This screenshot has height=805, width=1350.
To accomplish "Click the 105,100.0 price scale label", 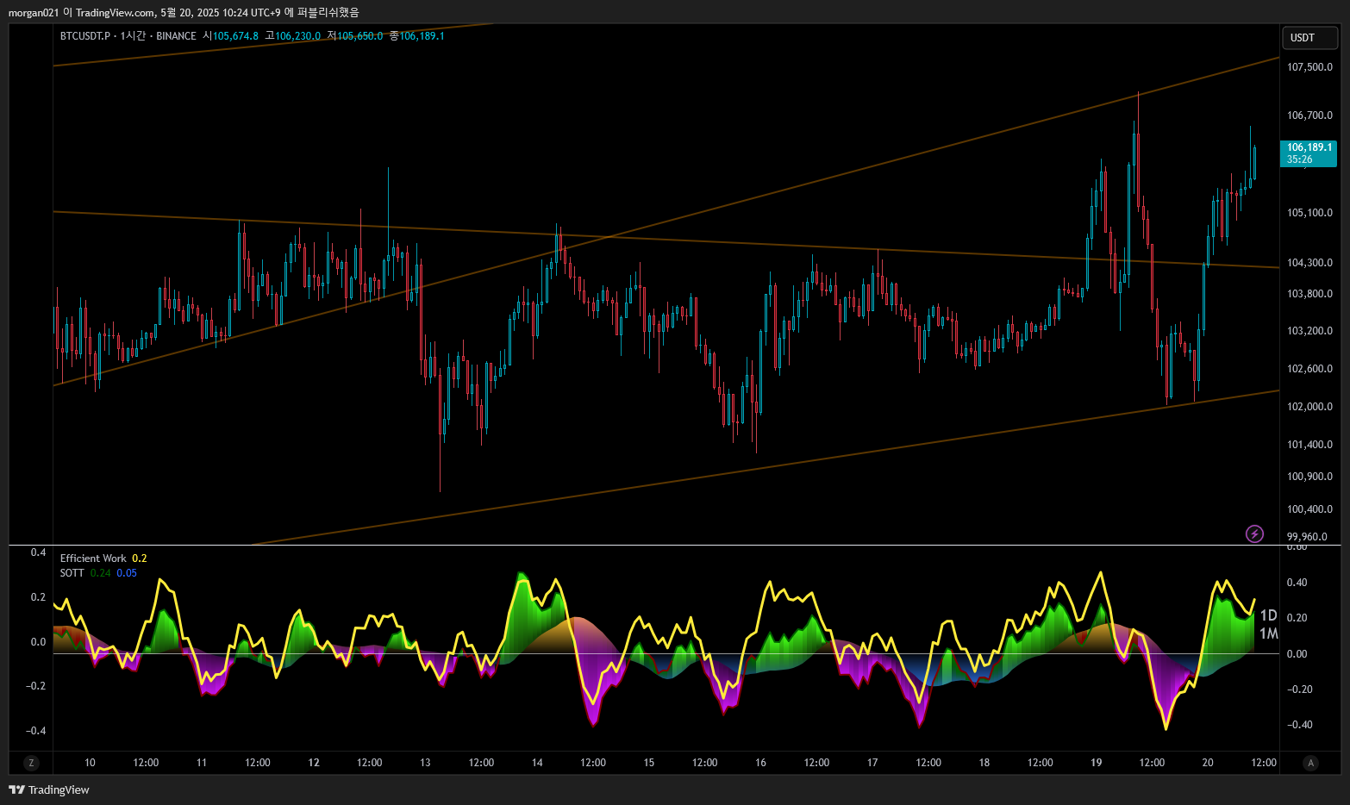I will [x=1309, y=213].
